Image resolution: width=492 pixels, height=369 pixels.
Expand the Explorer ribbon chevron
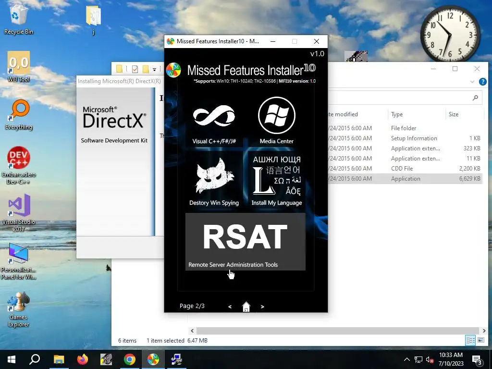pyautogui.click(x=472, y=82)
